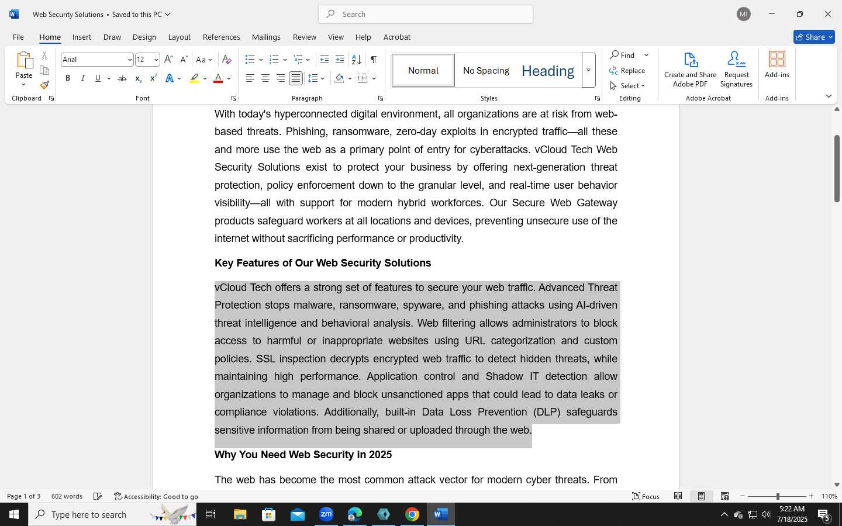842x526 pixels.
Task: Open the File menu
Action: [x=18, y=37]
